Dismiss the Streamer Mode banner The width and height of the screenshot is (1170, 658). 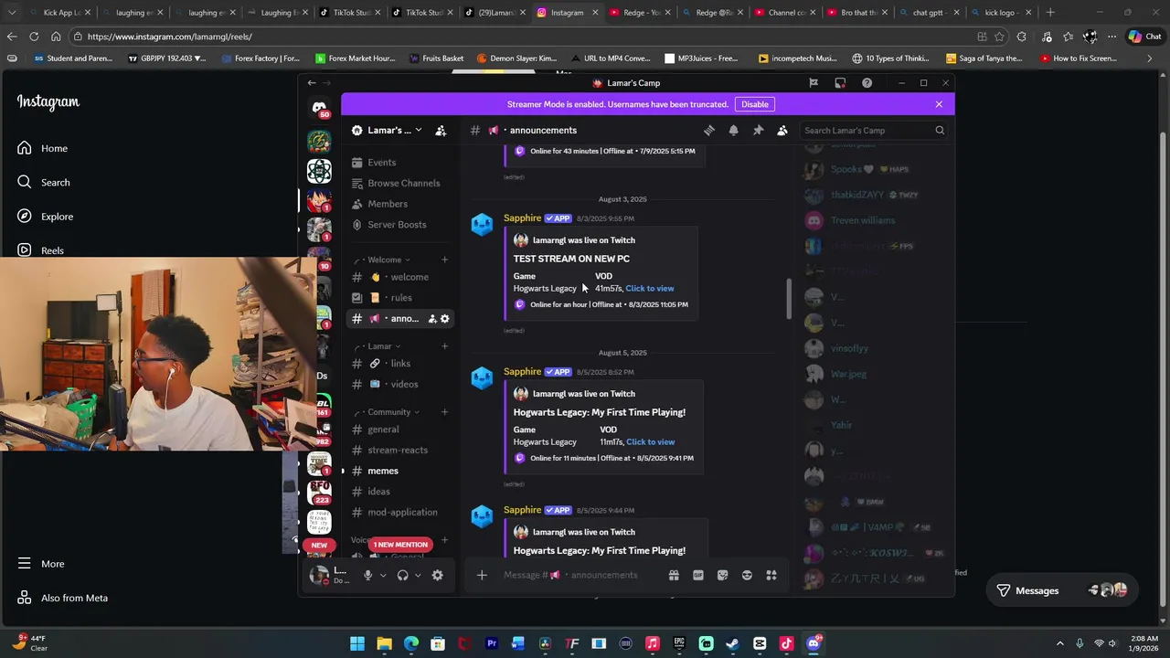point(939,104)
